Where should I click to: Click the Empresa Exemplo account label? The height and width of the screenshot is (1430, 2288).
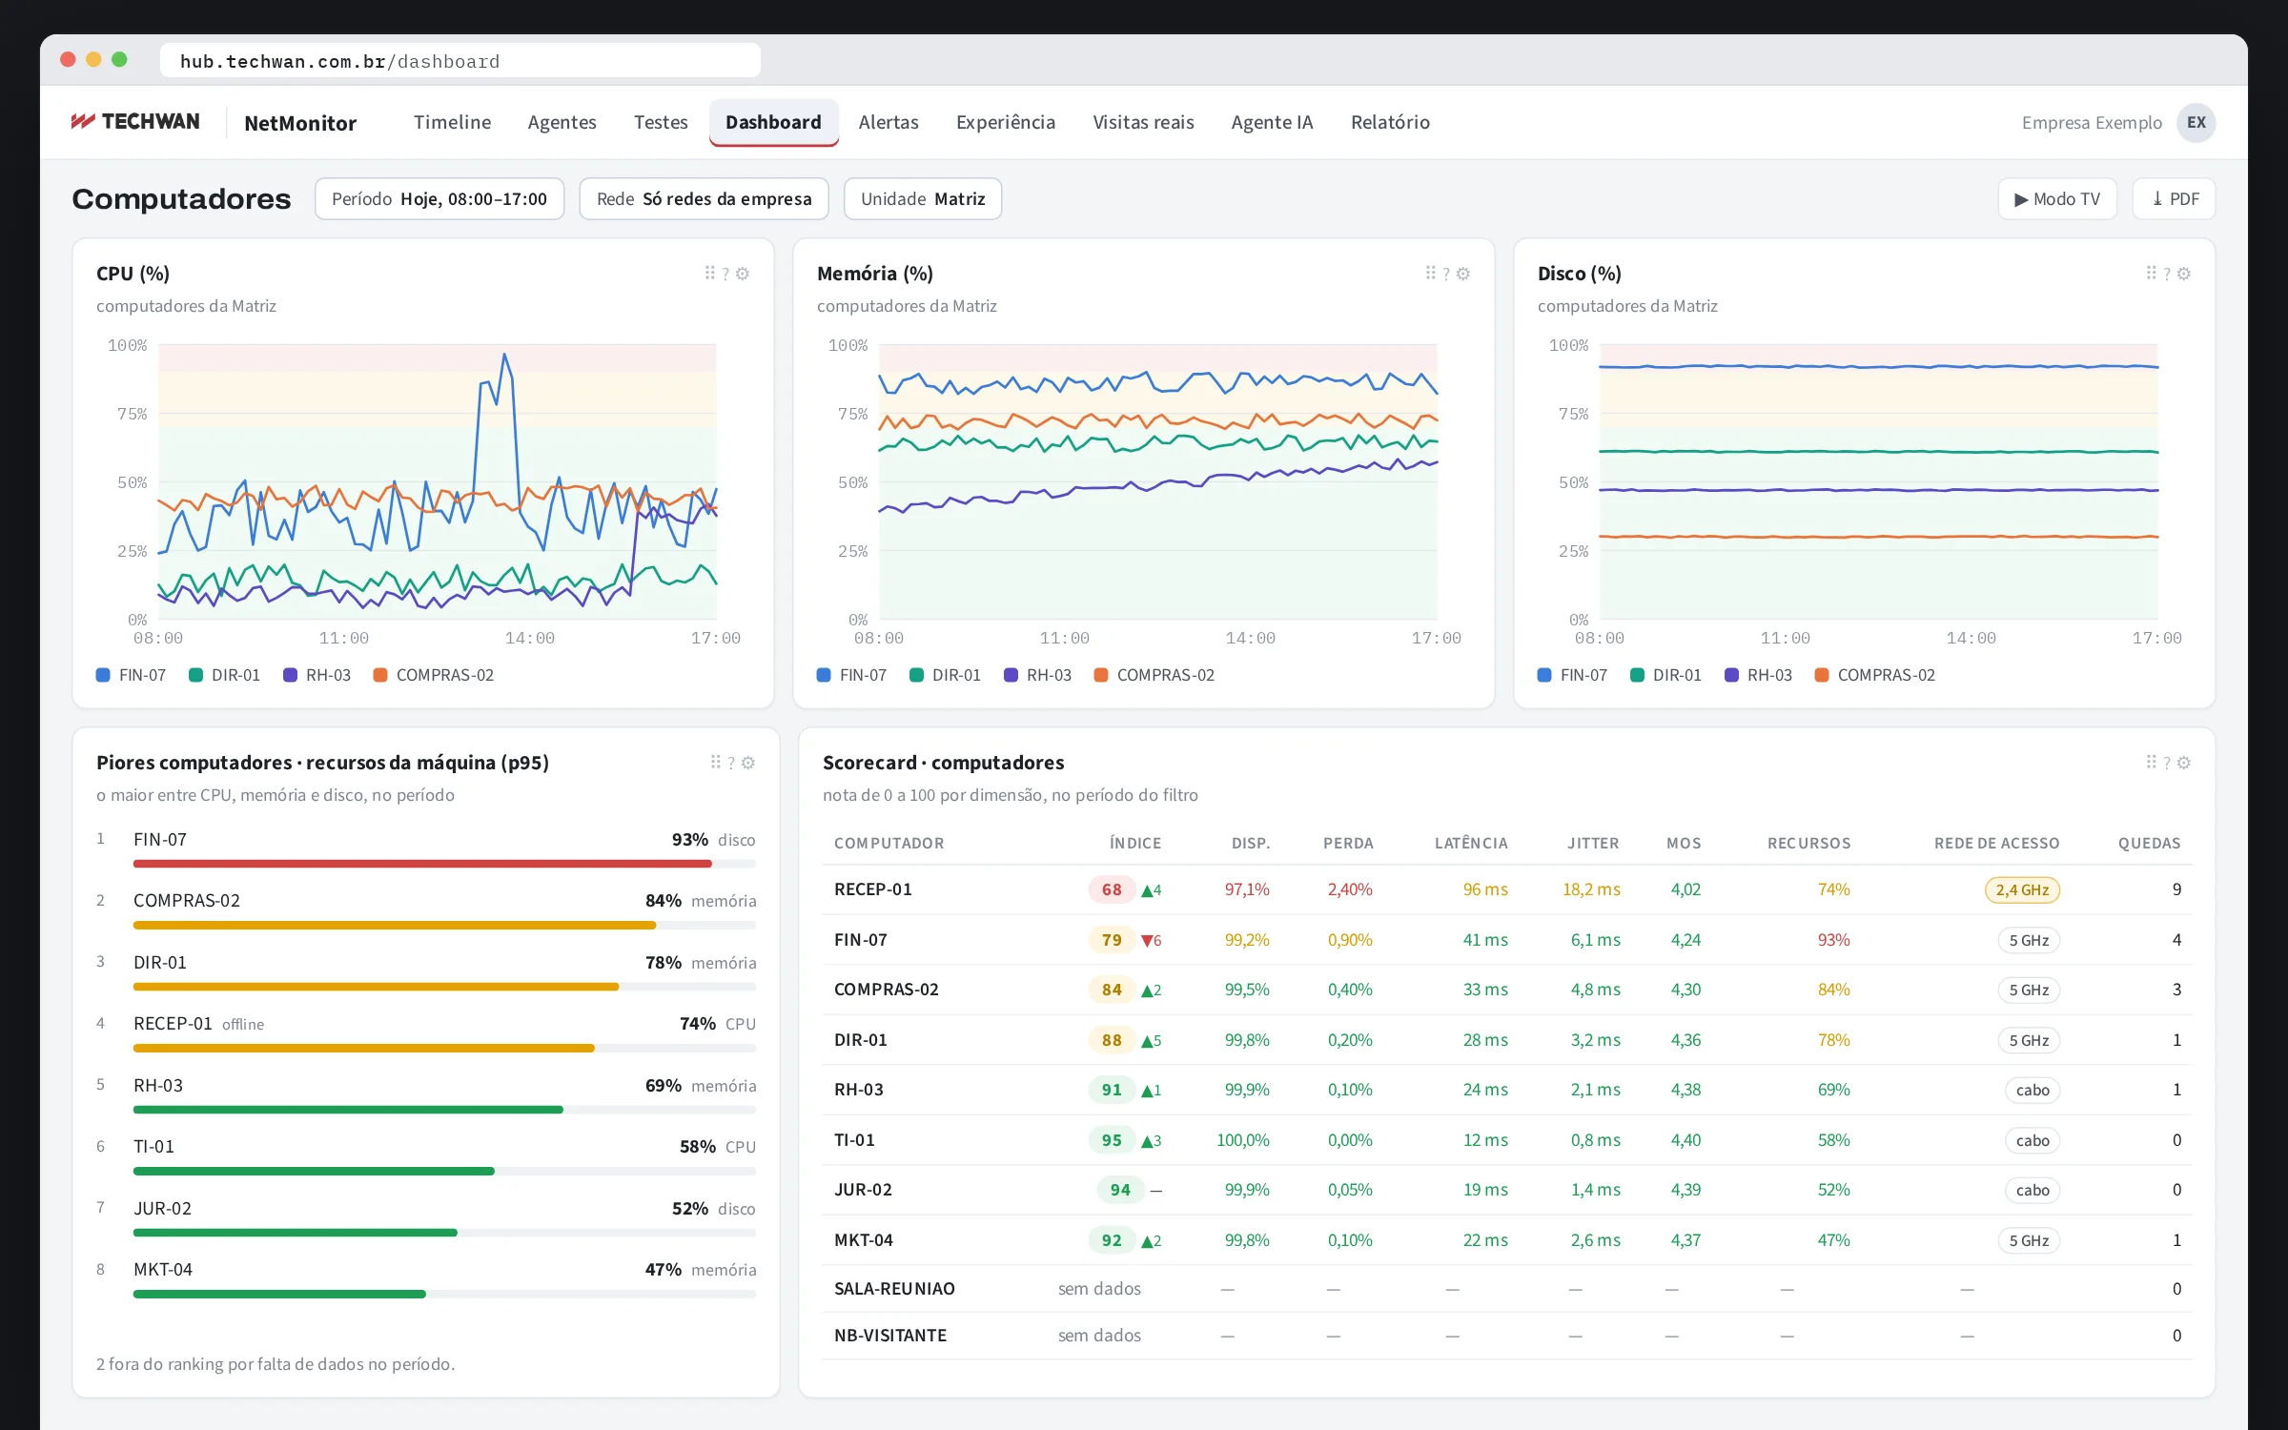pyautogui.click(x=2092, y=123)
